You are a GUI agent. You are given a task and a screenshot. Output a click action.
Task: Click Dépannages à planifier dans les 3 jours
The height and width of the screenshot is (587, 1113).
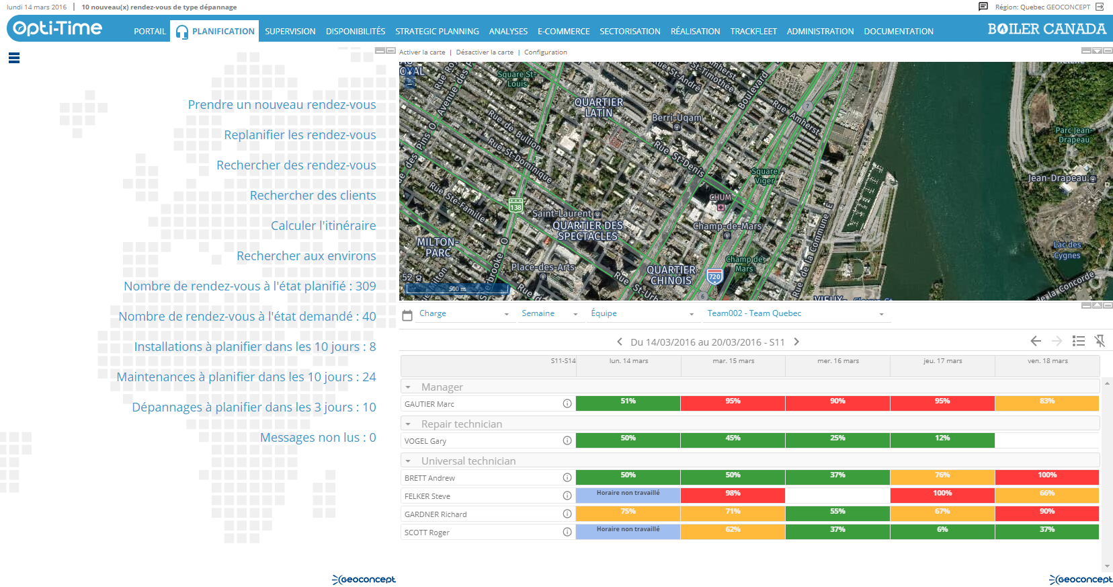tap(254, 407)
